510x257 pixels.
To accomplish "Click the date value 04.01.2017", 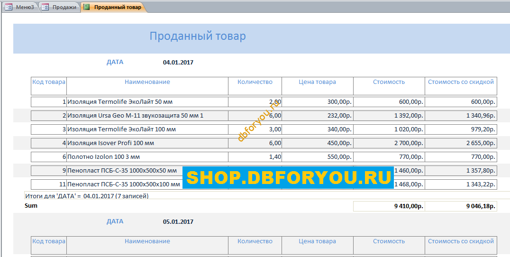I will coord(178,63).
